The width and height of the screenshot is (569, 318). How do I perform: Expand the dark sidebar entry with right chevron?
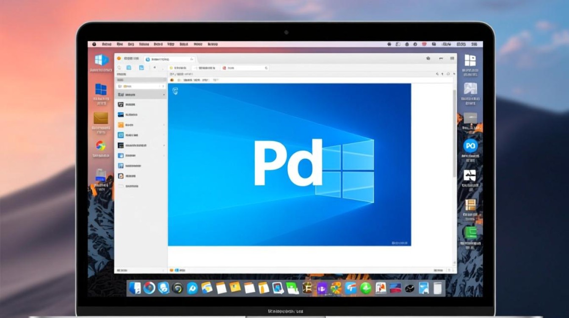click(x=140, y=145)
